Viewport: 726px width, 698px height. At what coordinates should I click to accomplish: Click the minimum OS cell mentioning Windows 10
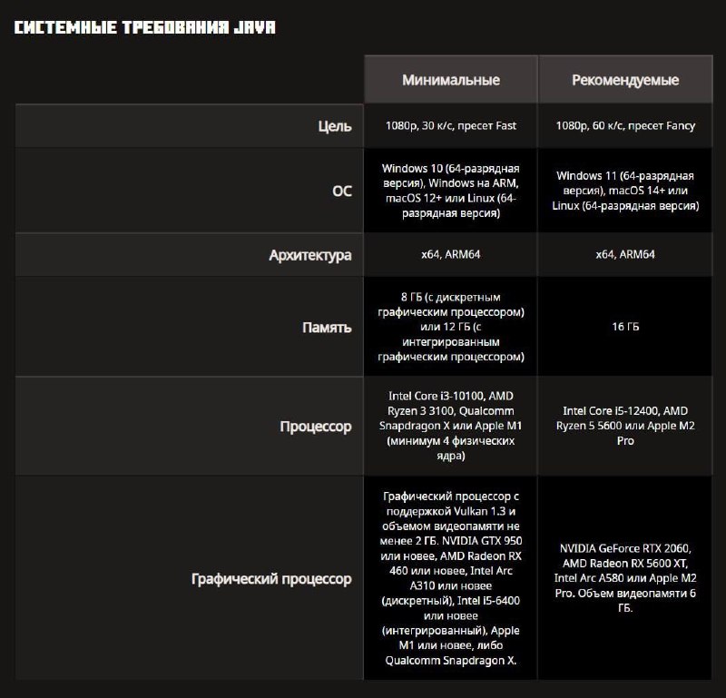[x=451, y=191]
